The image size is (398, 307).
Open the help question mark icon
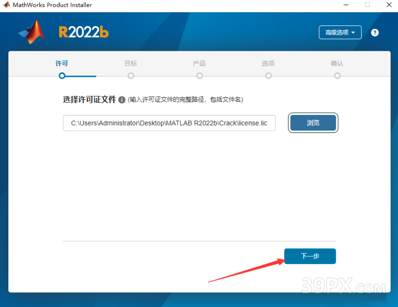tap(374, 33)
